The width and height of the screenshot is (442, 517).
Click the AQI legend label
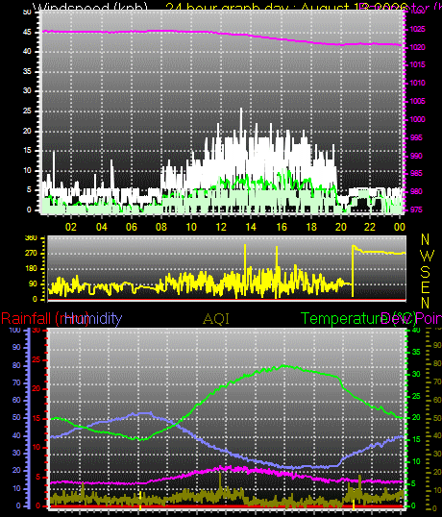(x=216, y=319)
